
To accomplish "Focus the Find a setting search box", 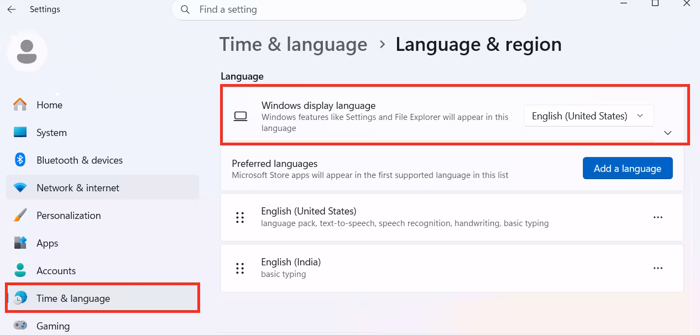I will (349, 9).
